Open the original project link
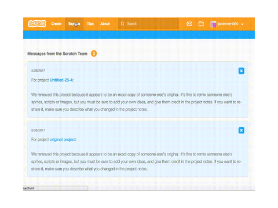This screenshot has width=278, height=208. coord(63,139)
